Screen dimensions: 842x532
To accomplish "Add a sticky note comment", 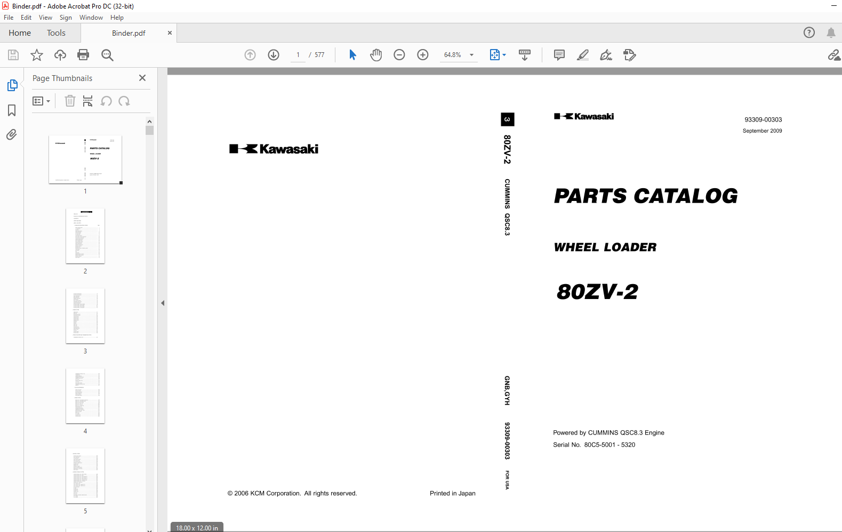I will click(559, 55).
